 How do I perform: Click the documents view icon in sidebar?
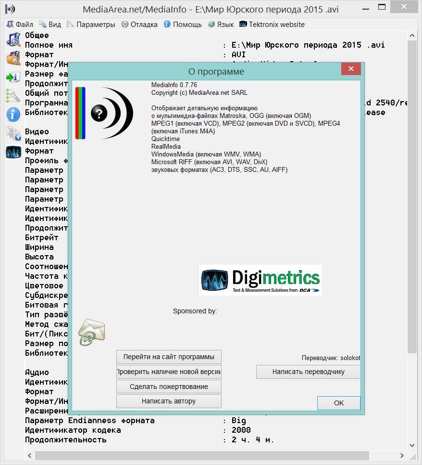[x=13, y=133]
